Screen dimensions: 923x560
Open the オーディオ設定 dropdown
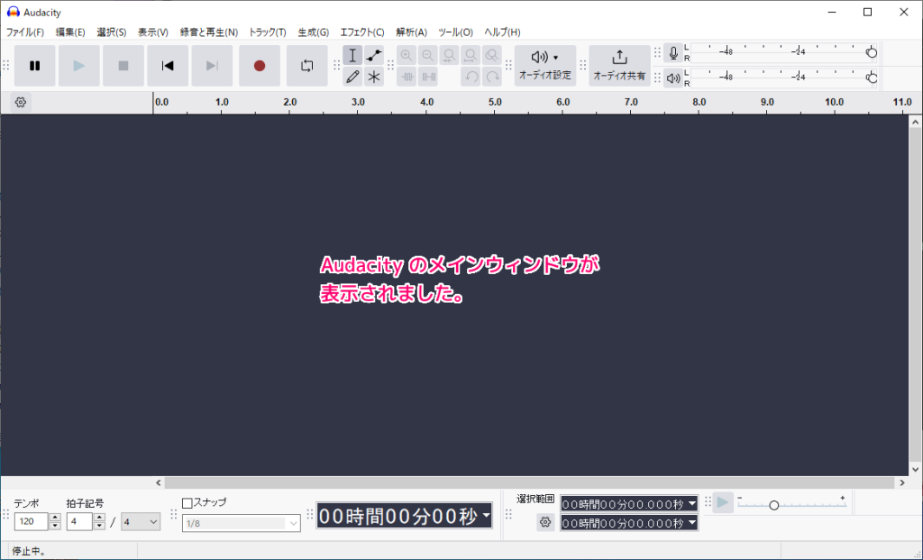coord(545,66)
